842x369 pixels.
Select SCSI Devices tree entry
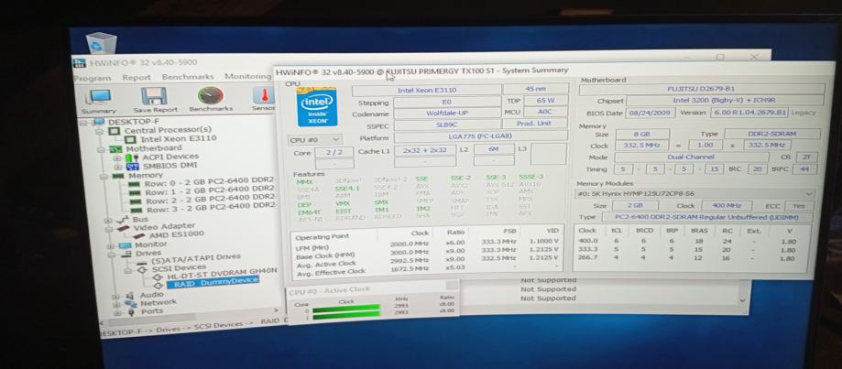[179, 267]
